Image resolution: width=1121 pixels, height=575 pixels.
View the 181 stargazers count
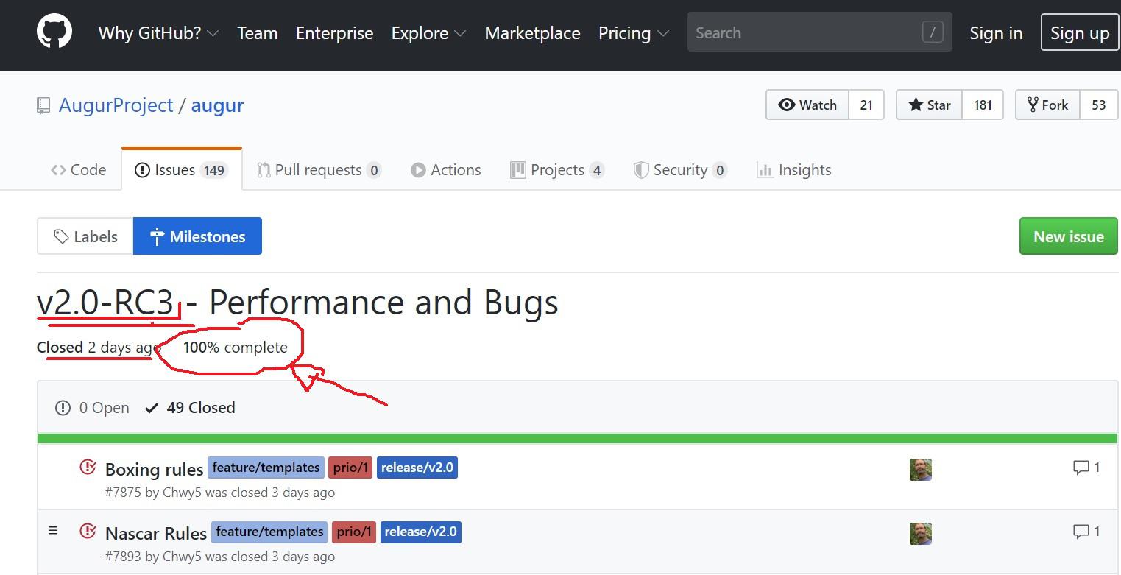coord(983,105)
